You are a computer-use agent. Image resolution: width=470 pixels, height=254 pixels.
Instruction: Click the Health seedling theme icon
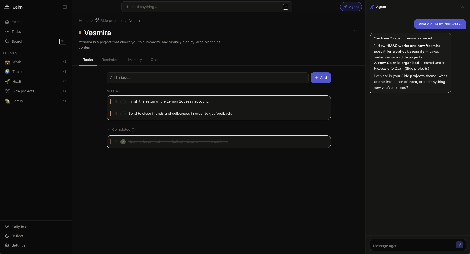[x=7, y=81]
